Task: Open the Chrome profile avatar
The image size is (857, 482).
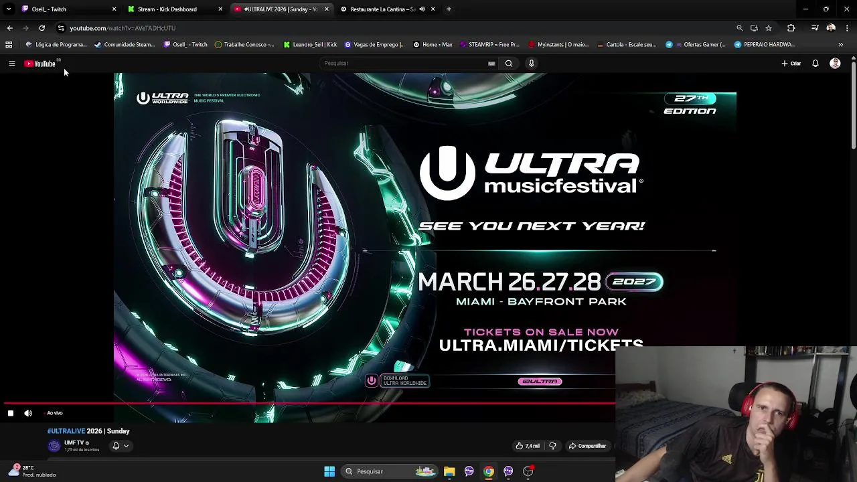Action: point(831,28)
